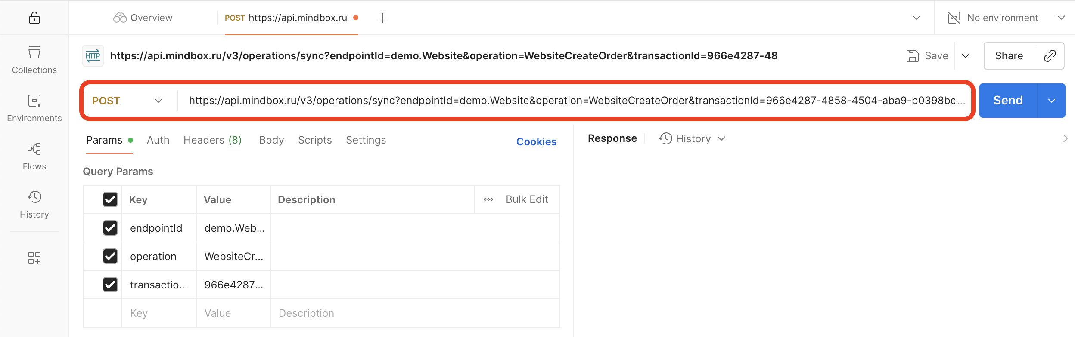Switch to the Overview tab

(143, 18)
